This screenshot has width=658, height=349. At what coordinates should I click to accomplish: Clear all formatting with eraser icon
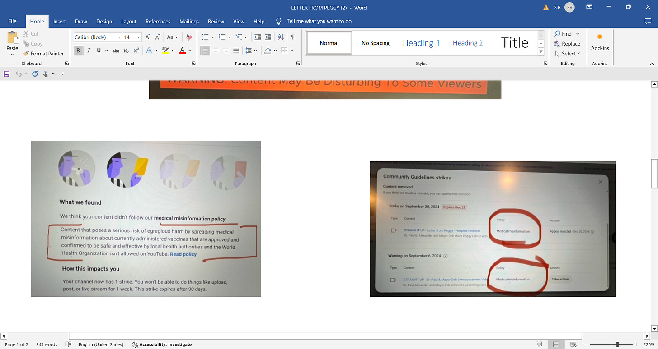tap(189, 37)
